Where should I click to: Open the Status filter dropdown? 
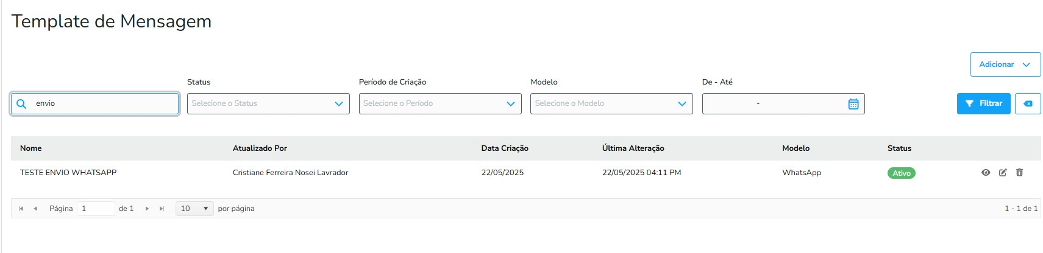tap(268, 104)
